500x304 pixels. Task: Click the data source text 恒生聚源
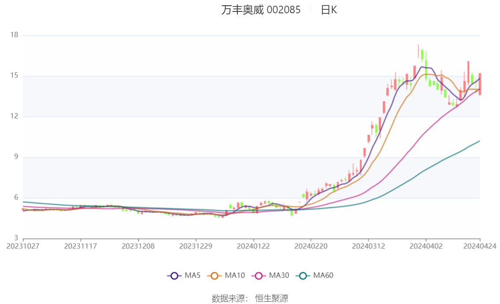point(272,299)
